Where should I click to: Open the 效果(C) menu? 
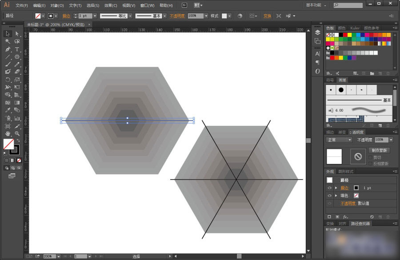[111, 5]
